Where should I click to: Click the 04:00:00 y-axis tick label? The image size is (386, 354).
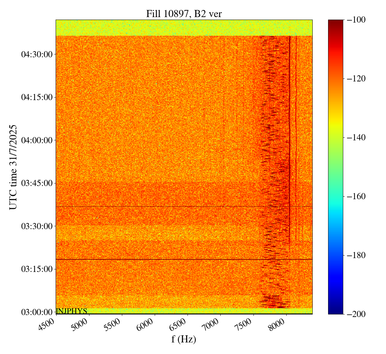point(37,140)
